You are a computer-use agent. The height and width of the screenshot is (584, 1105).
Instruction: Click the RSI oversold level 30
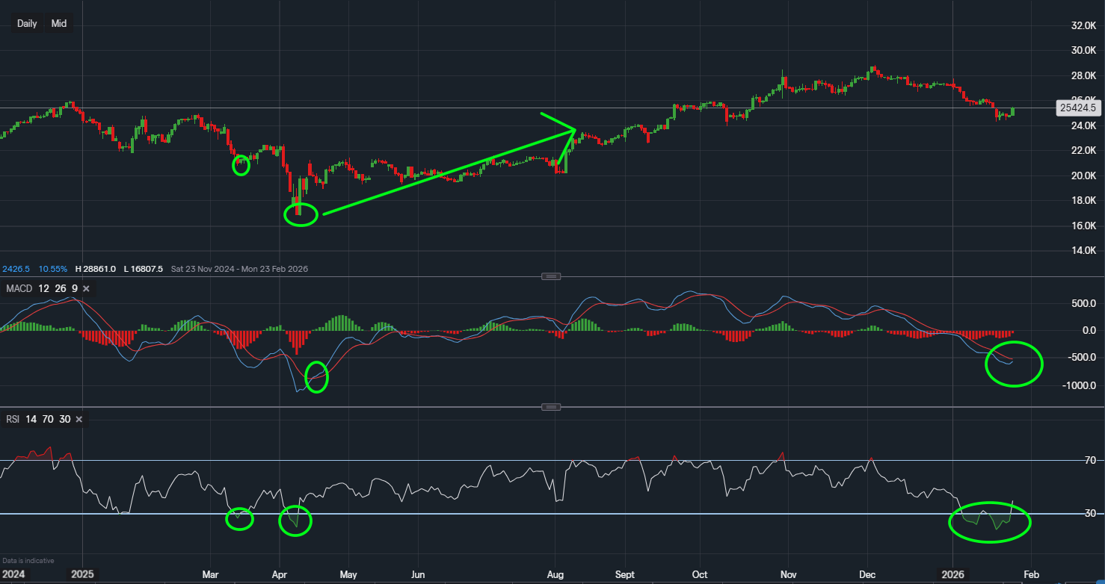(x=64, y=419)
